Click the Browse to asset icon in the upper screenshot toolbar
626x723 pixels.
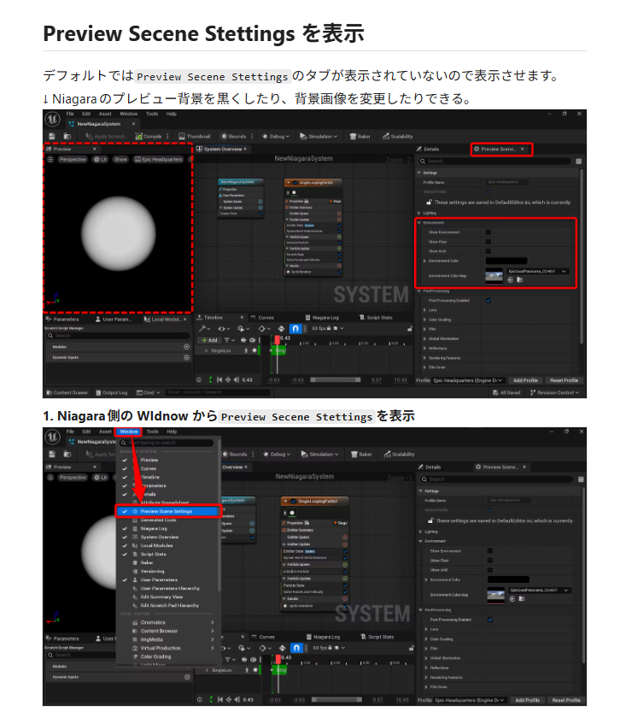pyautogui.click(x=67, y=136)
